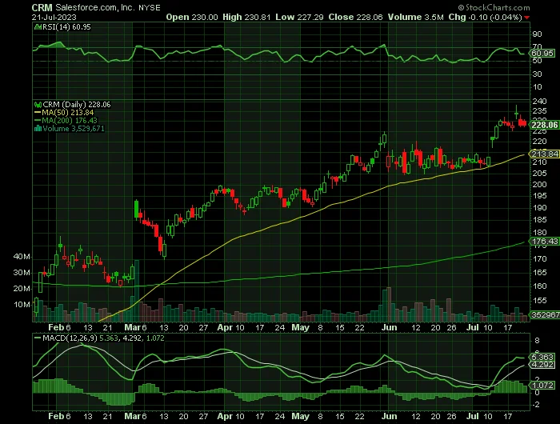Click the Apr label under the price chart

pyautogui.click(x=223, y=326)
